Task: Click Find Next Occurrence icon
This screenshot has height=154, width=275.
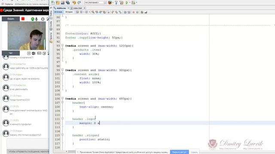Action: coord(101,12)
